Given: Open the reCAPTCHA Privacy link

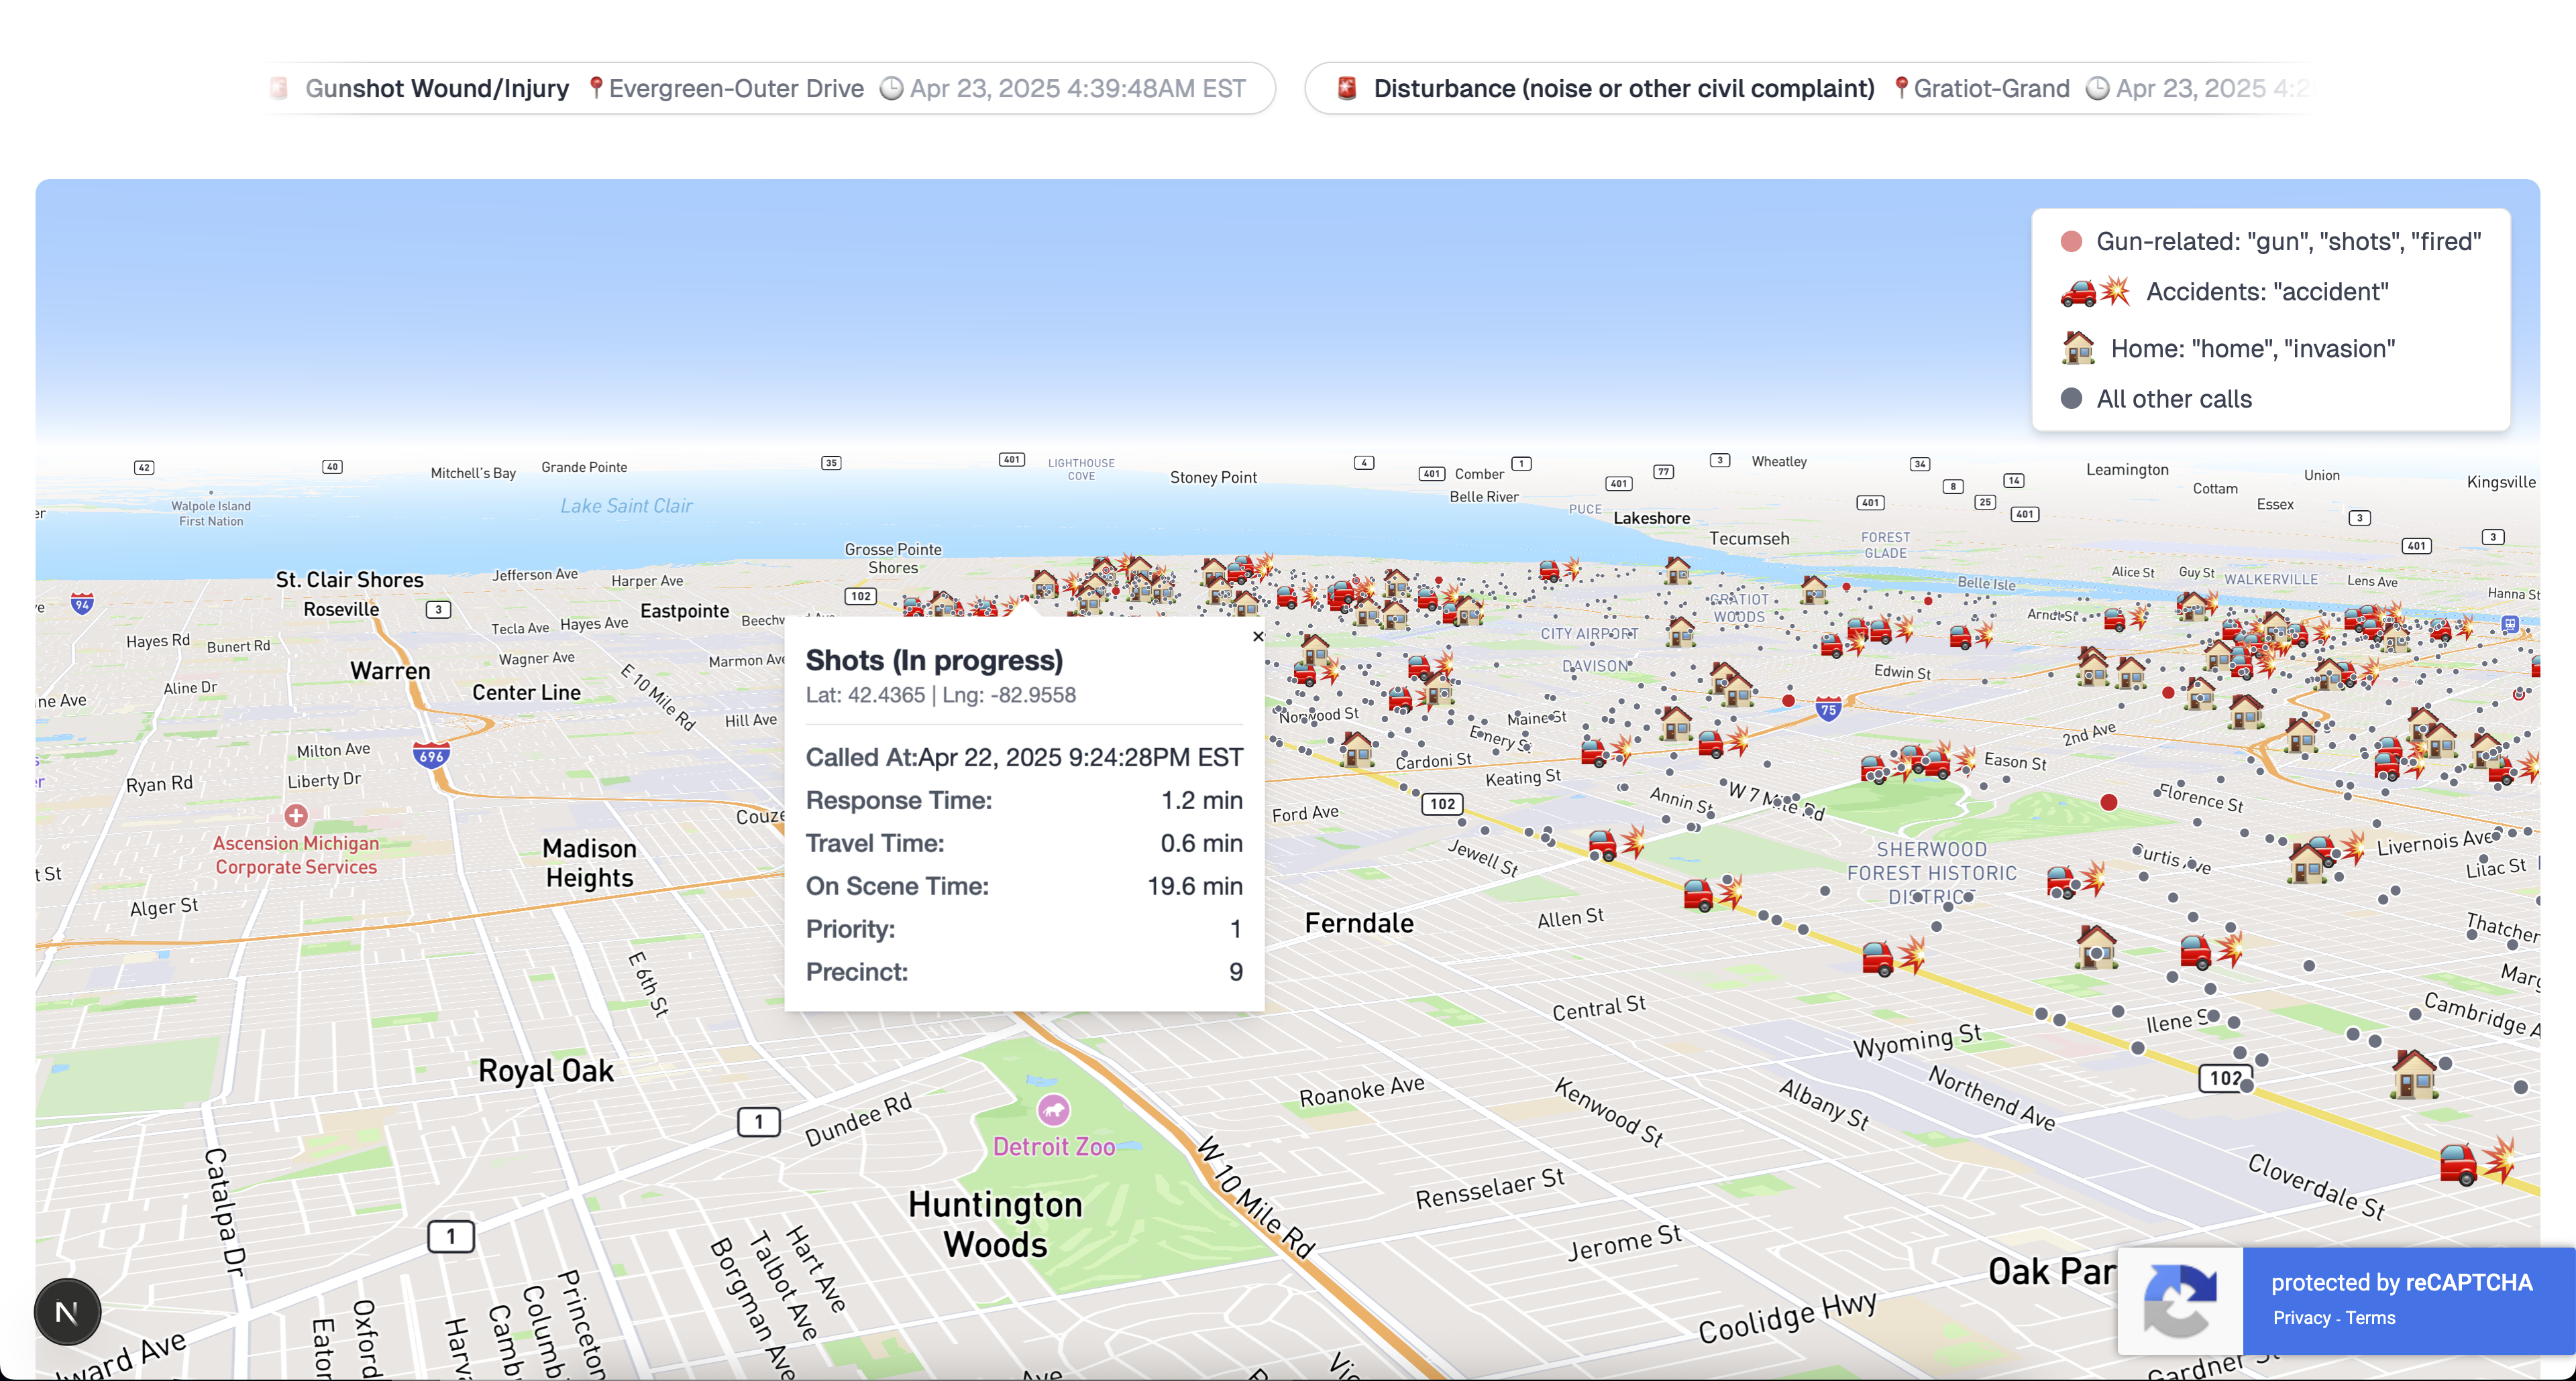Looking at the screenshot, I should 2301,1318.
